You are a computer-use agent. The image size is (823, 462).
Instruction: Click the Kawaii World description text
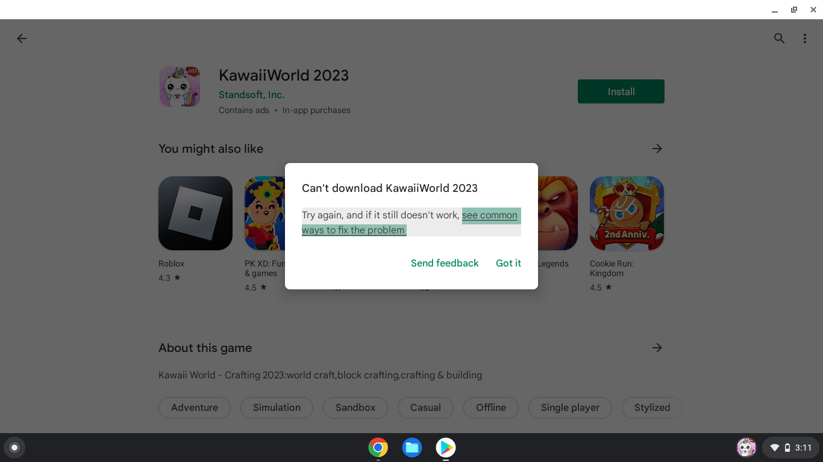coord(320,375)
